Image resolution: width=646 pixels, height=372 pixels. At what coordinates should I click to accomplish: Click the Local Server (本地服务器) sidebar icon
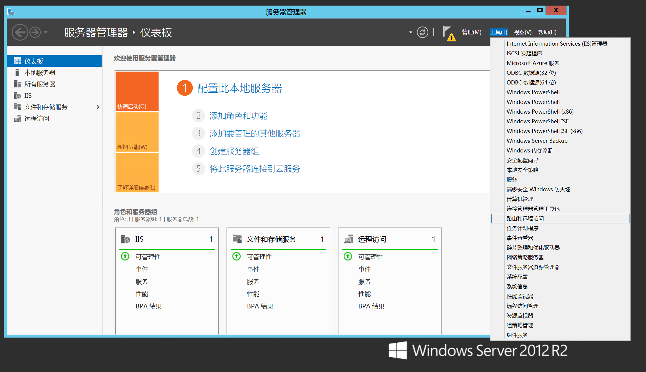click(x=17, y=72)
